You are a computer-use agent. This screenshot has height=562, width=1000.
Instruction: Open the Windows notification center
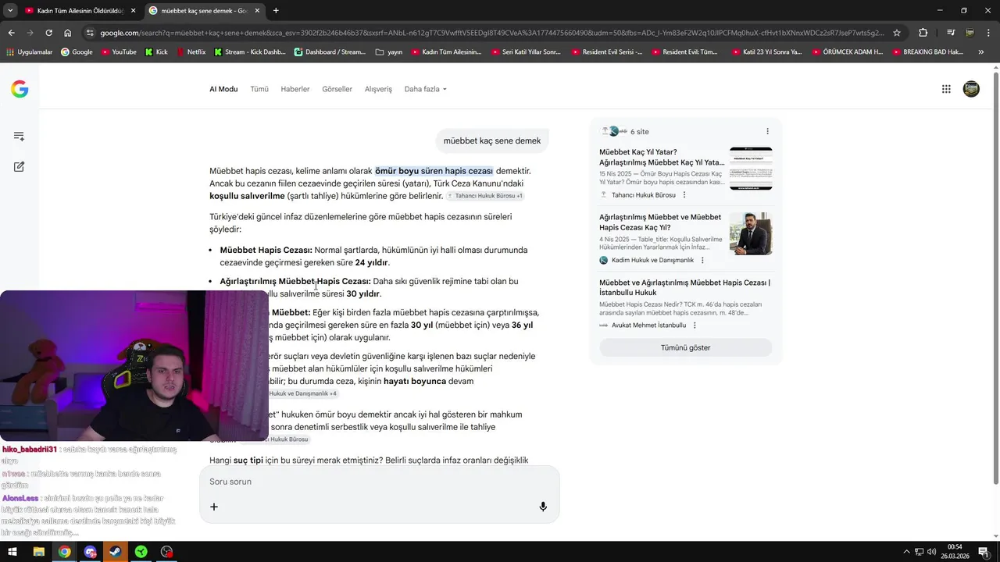click(x=984, y=552)
